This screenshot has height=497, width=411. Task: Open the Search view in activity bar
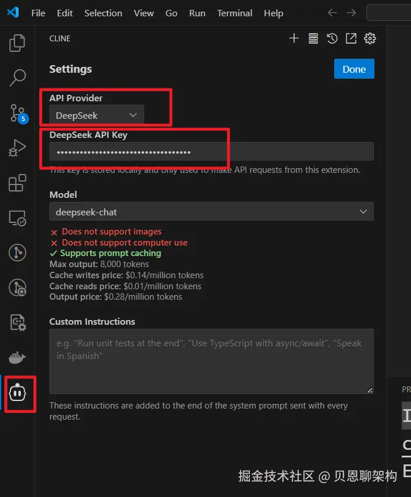(17, 77)
